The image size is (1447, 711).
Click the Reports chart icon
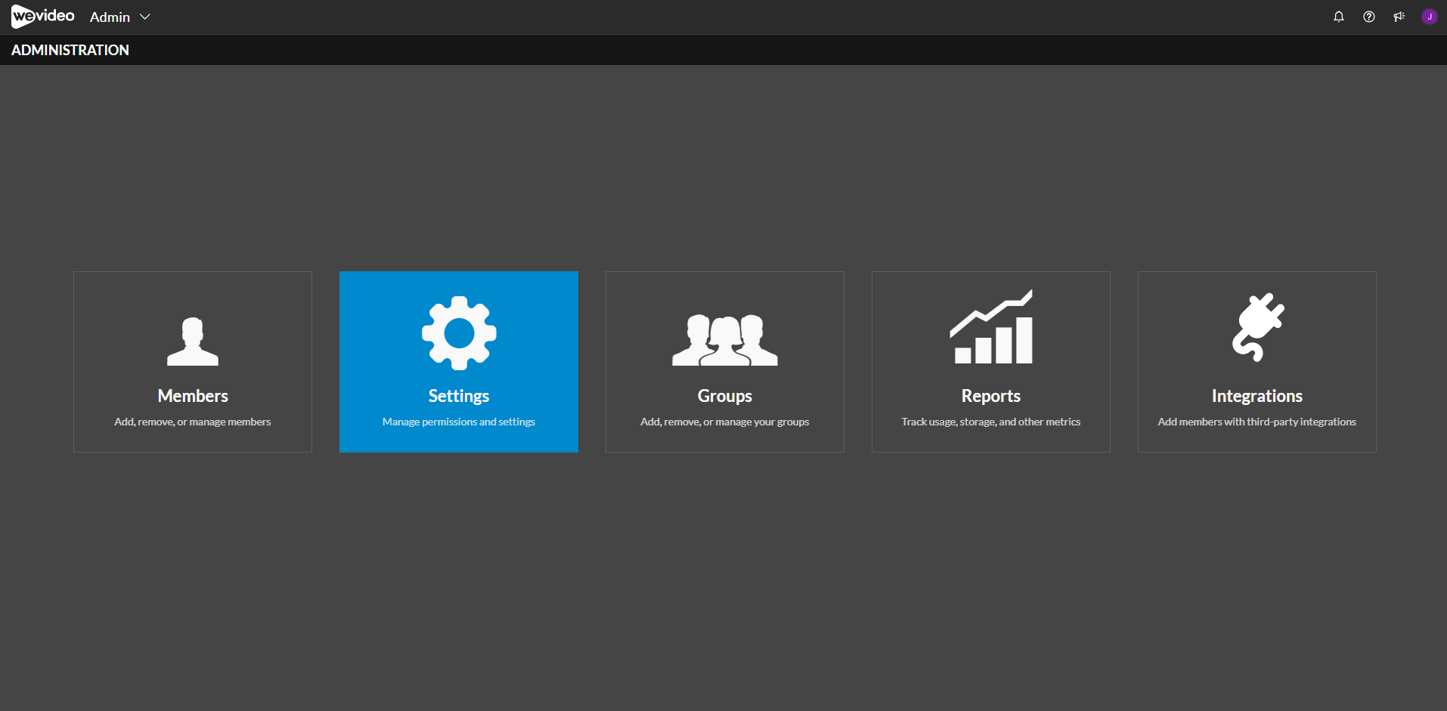[991, 327]
